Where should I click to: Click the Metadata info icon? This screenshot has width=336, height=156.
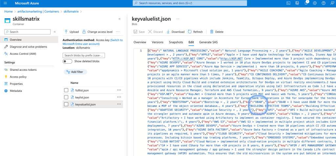tap(6, 91)
